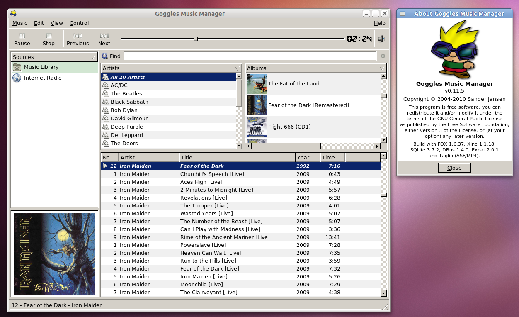This screenshot has width=519, height=317.
Task: Select All 20 Artists entry
Action: [x=168, y=77]
